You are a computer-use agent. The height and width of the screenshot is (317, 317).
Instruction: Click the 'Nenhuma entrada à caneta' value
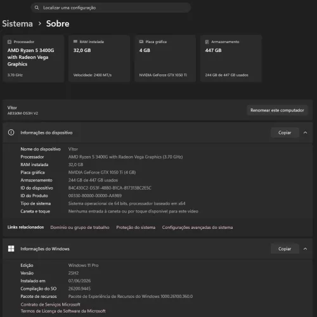(133, 211)
